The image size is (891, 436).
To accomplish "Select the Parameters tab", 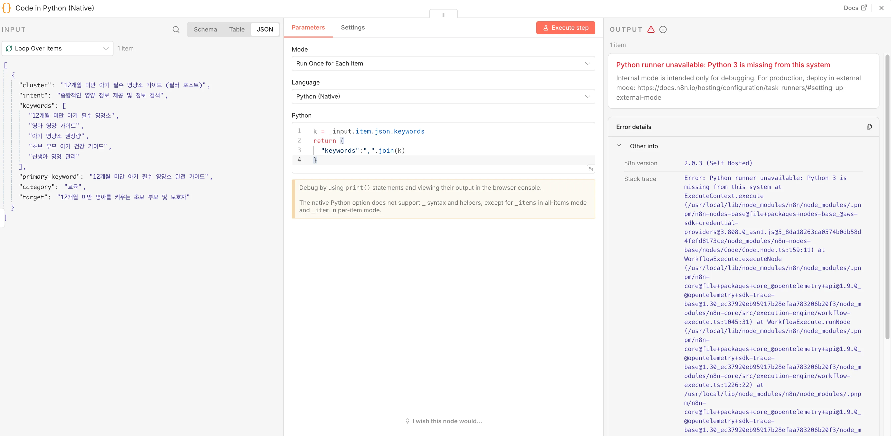I will (x=308, y=27).
